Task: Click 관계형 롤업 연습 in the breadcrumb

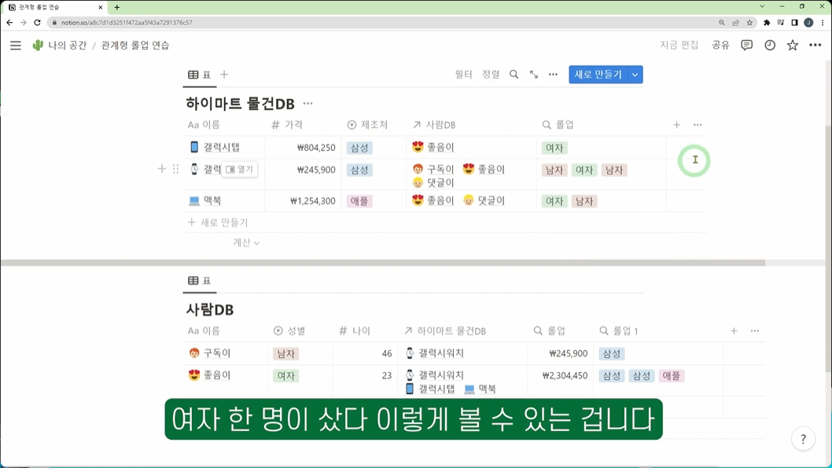Action: [135, 45]
